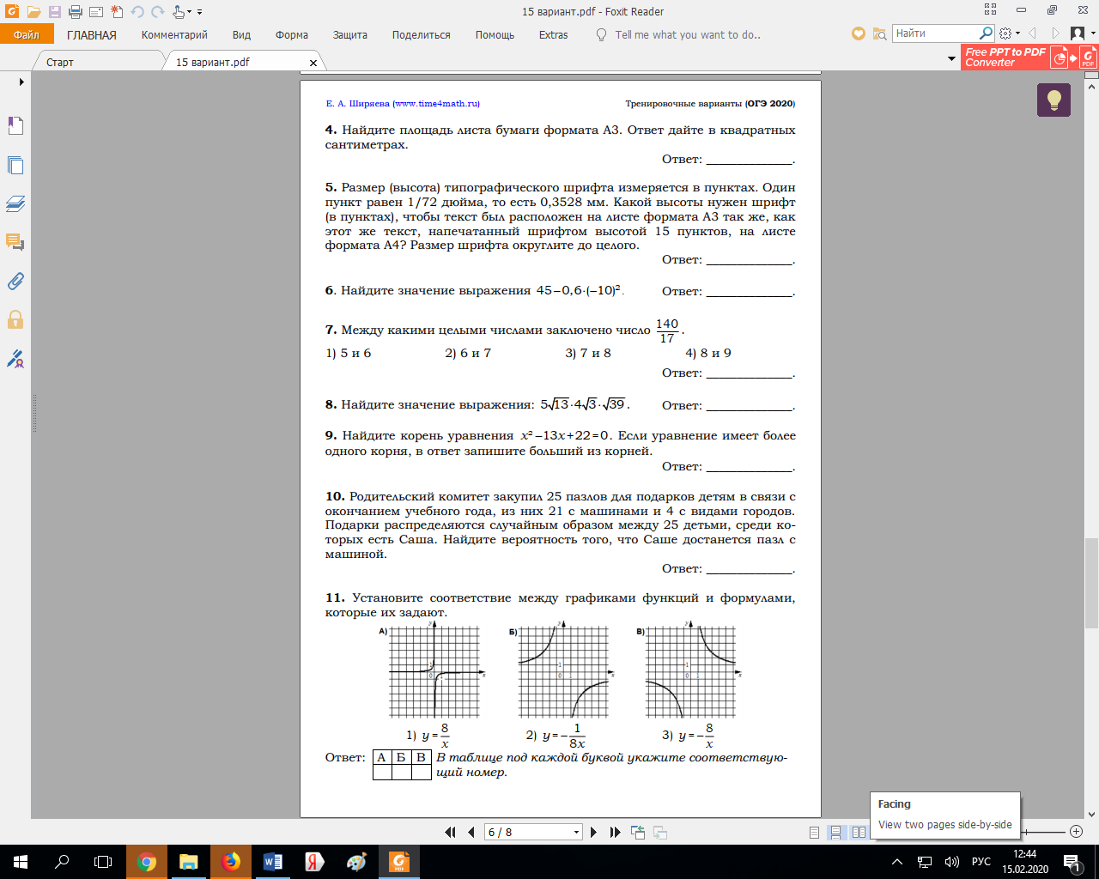
Task: Open the Вид ribbon tab
Action: [x=241, y=34]
